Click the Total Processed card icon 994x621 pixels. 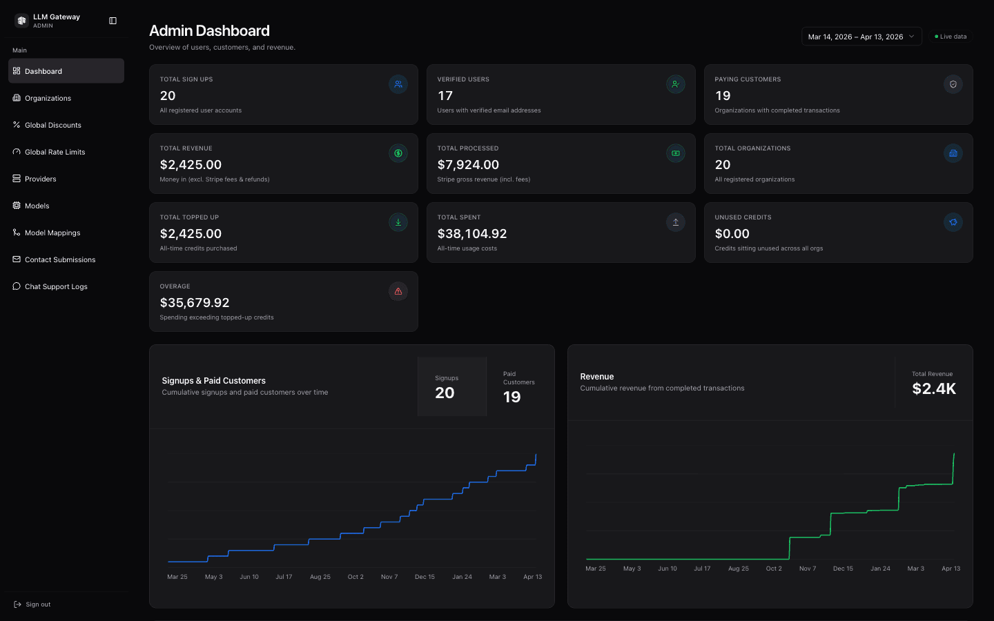click(676, 153)
